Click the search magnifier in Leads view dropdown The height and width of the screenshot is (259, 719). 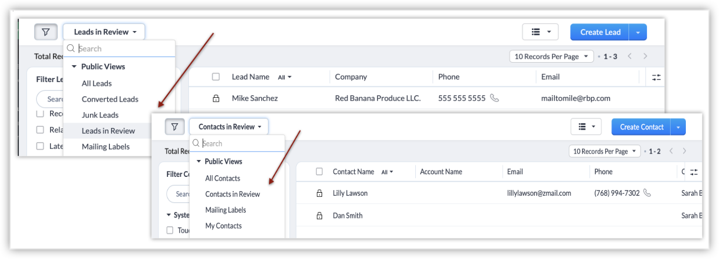click(x=71, y=48)
